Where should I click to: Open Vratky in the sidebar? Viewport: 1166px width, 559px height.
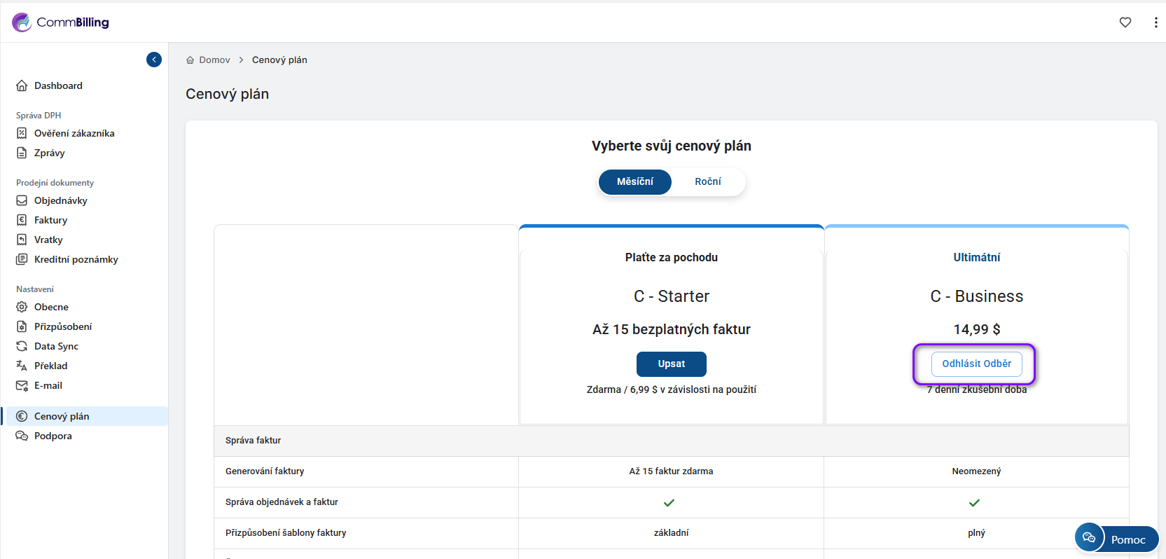pyautogui.click(x=48, y=240)
